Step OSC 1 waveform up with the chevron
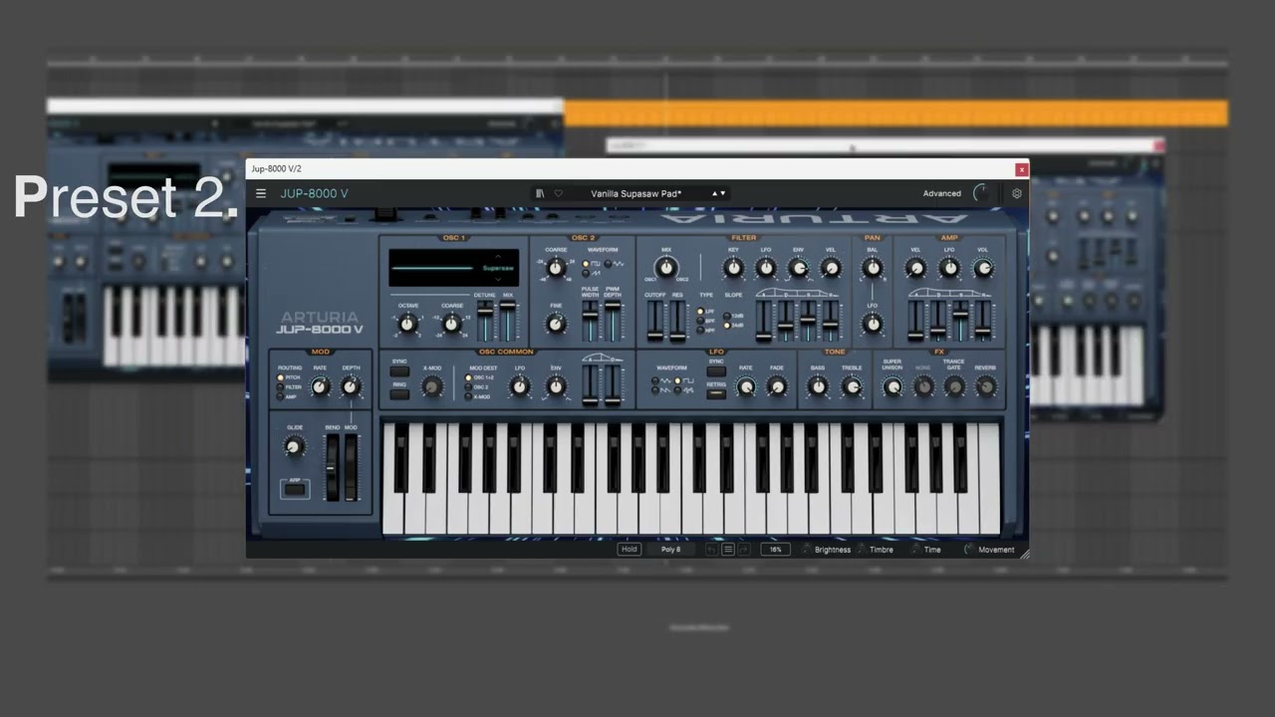Viewport: 1275px width, 717px height. click(x=498, y=257)
